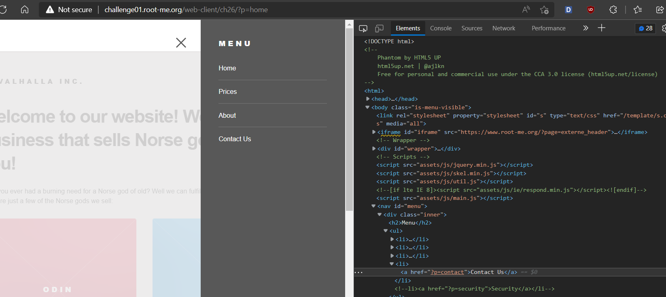This screenshot has width=666, height=297.
Task: Select the Scripts comment line
Action: coord(403,157)
